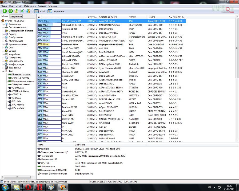Expand the Компьютер tree node

pyautogui.click(x=3, y=24)
